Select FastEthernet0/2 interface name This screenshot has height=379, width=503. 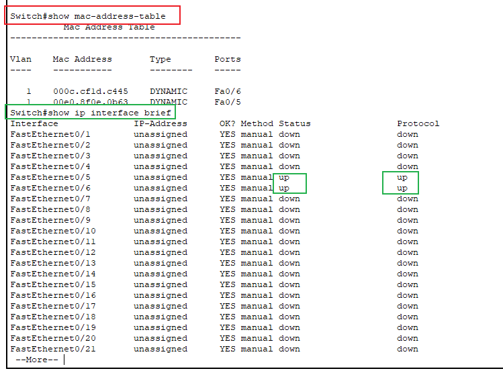click(50, 145)
